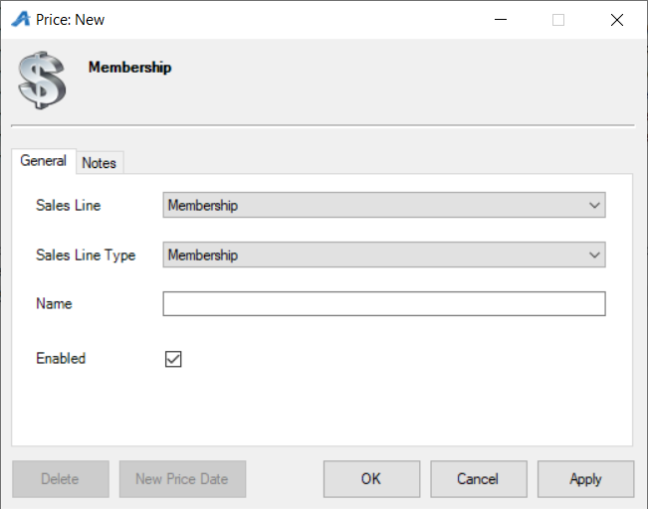Click the silver dollar sign icon

[42, 81]
